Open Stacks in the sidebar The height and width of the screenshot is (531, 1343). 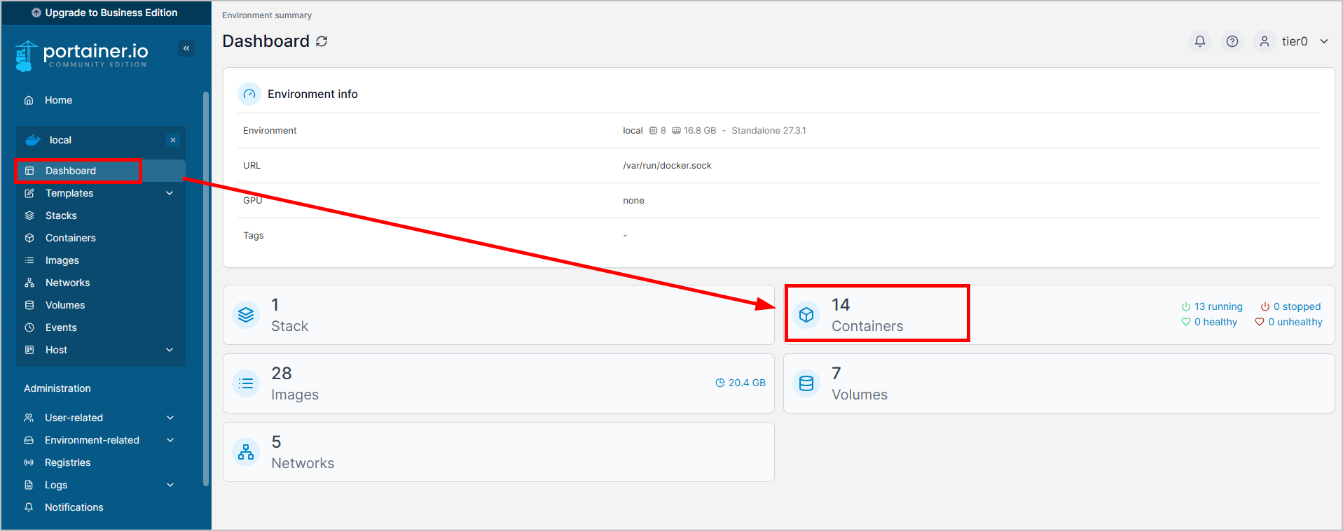(x=61, y=215)
